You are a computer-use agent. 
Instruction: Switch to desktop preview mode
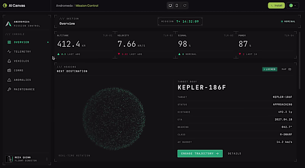click(x=170, y=5)
